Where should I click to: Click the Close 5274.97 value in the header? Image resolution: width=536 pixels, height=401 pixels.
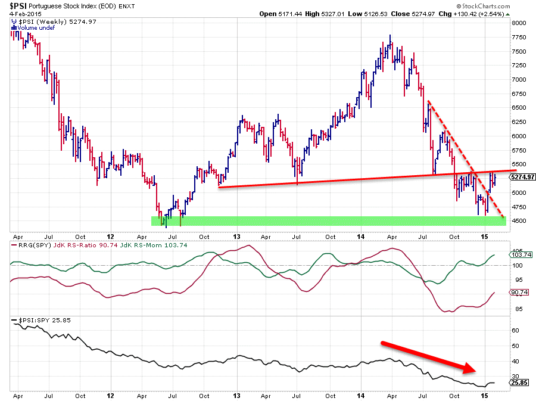413,14
